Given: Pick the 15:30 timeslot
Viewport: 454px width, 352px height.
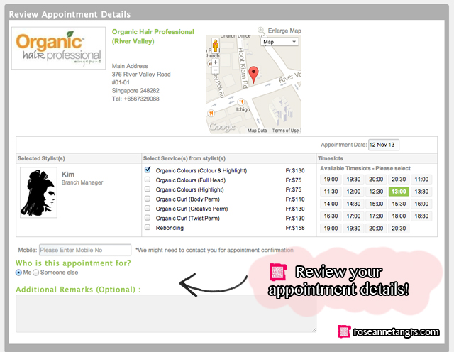Looking at the screenshot, I should 399,204.
